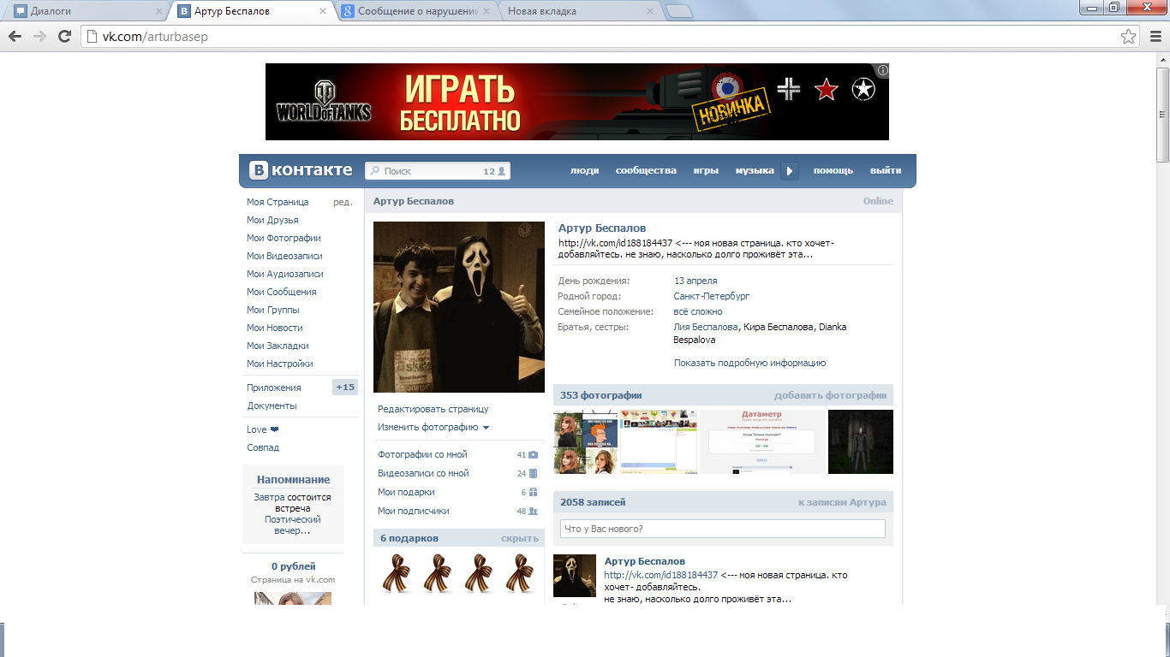Open сообщества in header menu
The width and height of the screenshot is (1170, 657).
click(646, 171)
